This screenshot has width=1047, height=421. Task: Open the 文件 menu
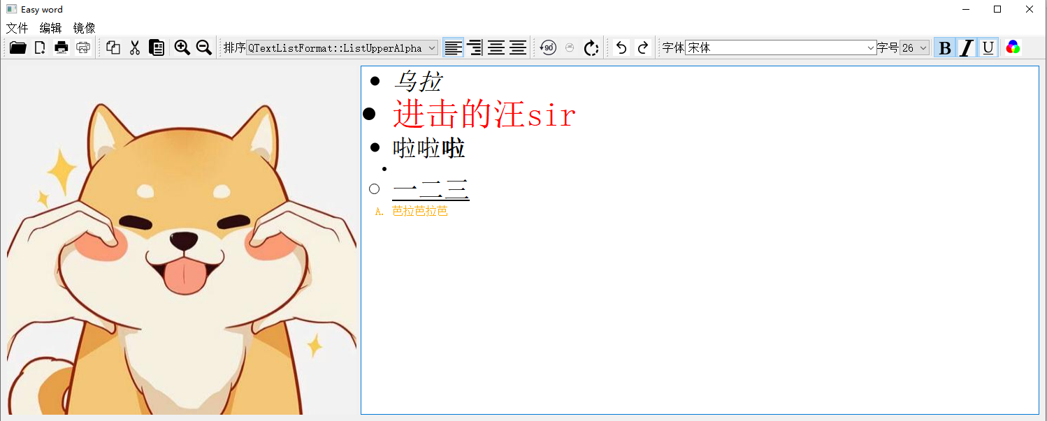[x=17, y=28]
